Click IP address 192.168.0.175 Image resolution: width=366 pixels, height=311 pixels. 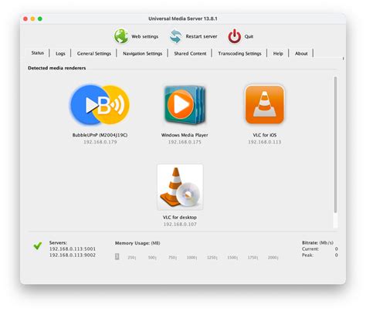tap(185, 142)
